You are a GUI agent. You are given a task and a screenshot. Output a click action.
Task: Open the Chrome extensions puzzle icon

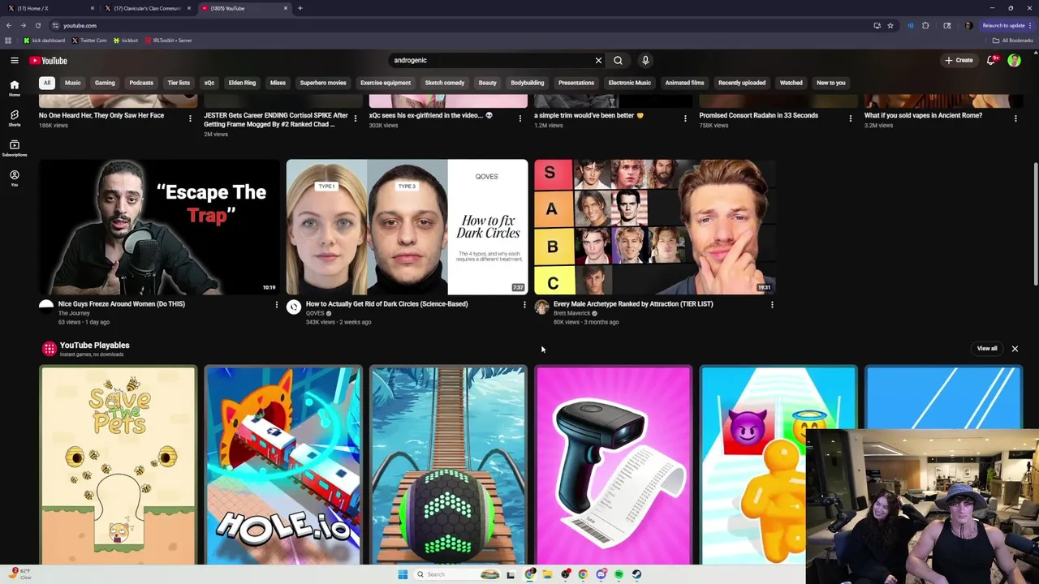925,25
